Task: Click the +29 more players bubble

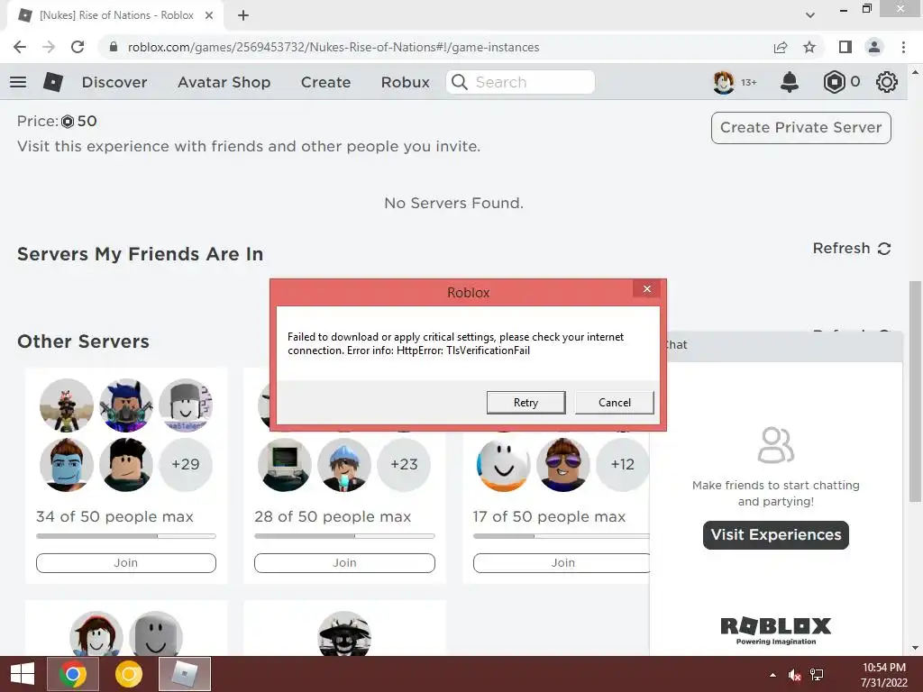Action: pyautogui.click(x=186, y=464)
